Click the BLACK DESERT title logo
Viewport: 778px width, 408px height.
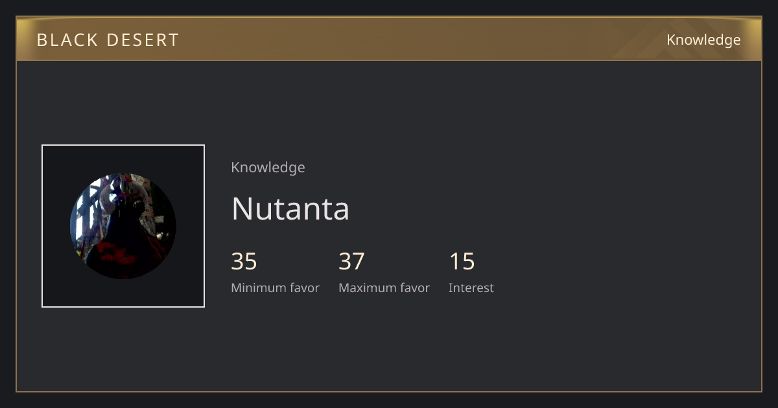point(108,40)
